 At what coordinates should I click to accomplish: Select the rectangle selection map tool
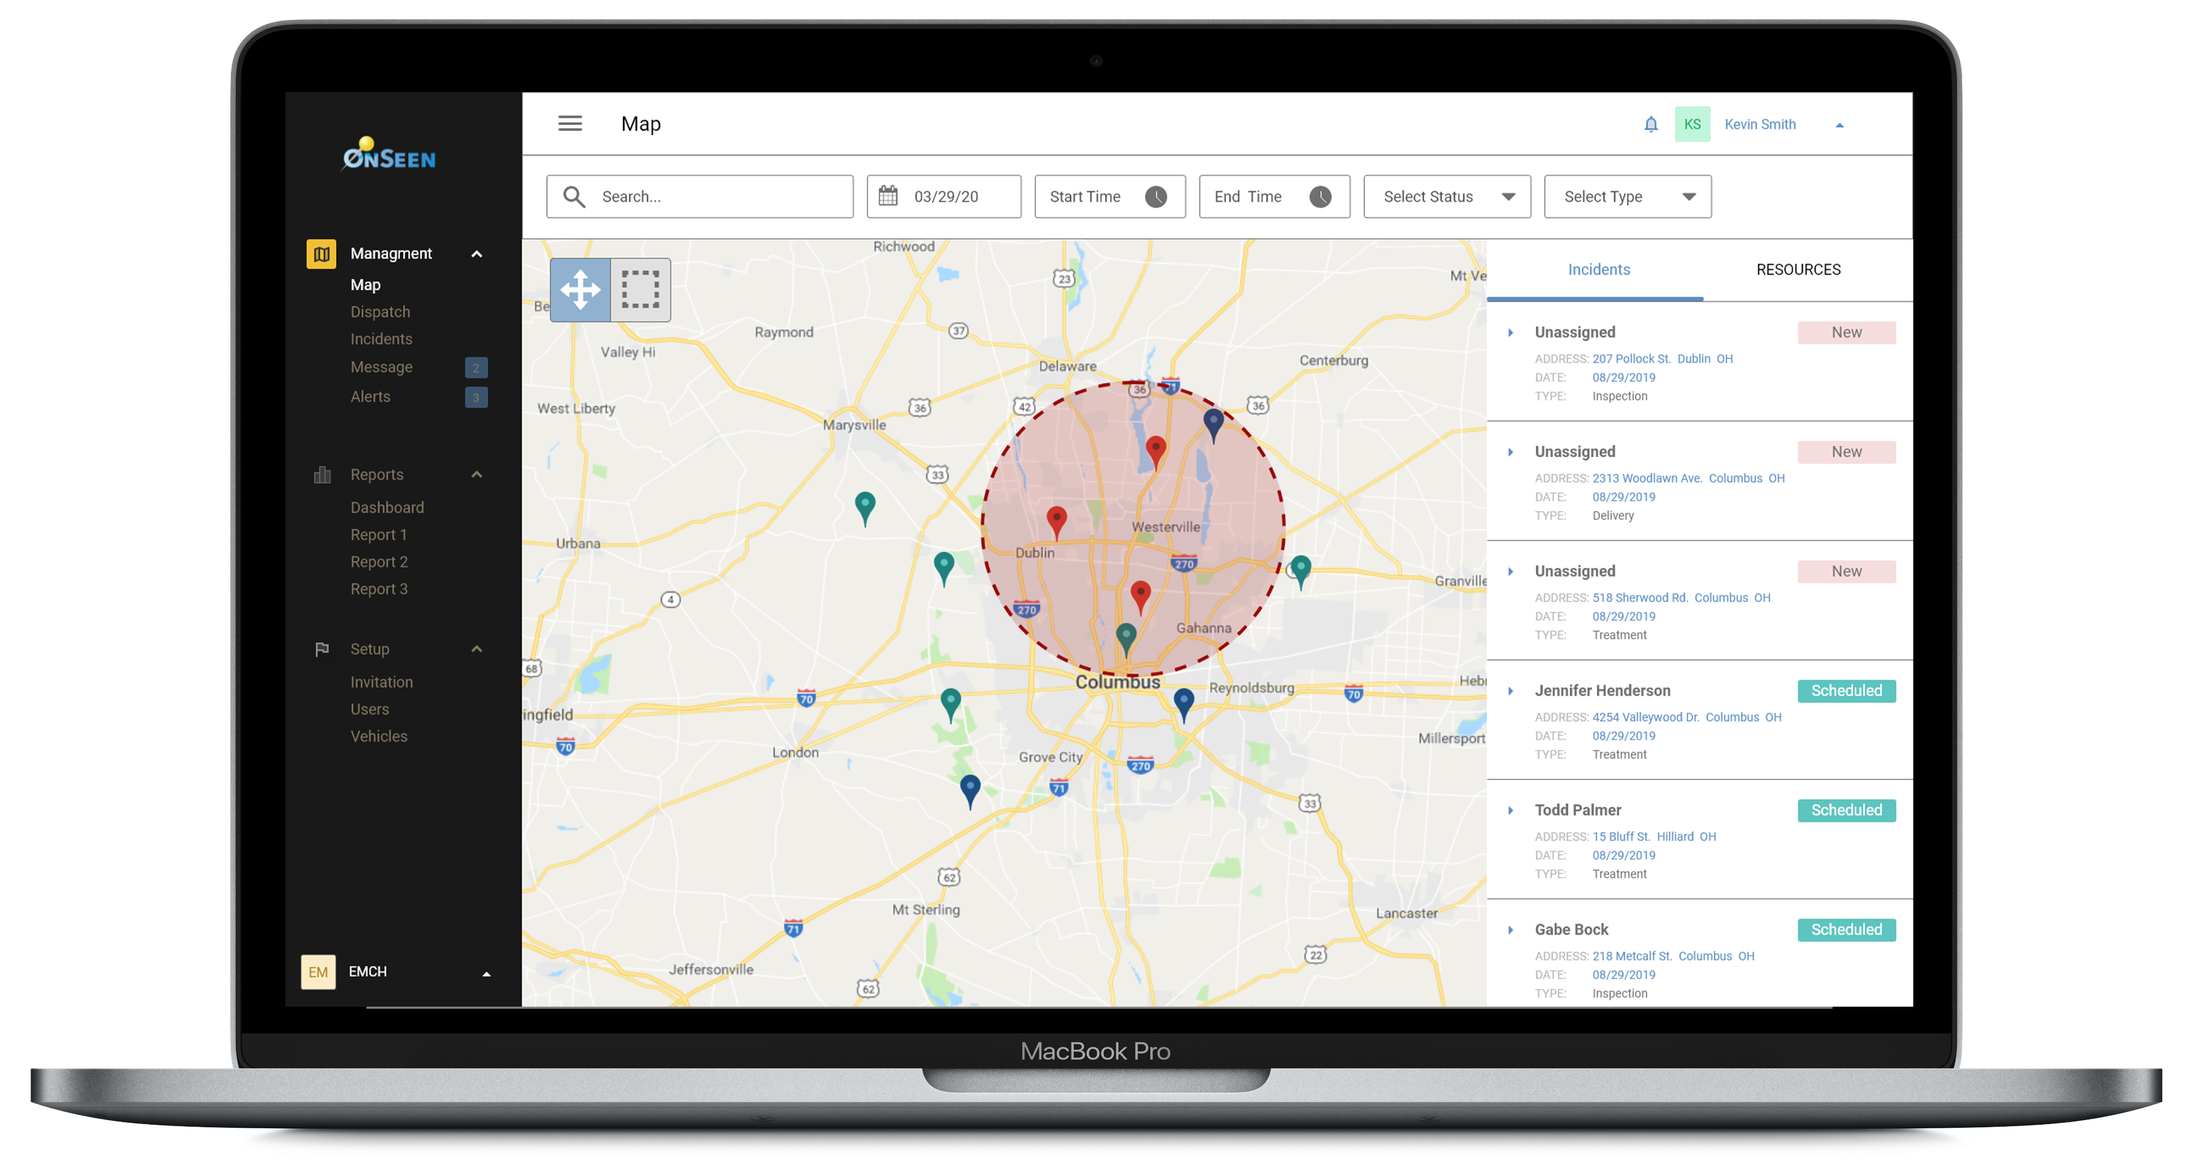click(x=640, y=290)
